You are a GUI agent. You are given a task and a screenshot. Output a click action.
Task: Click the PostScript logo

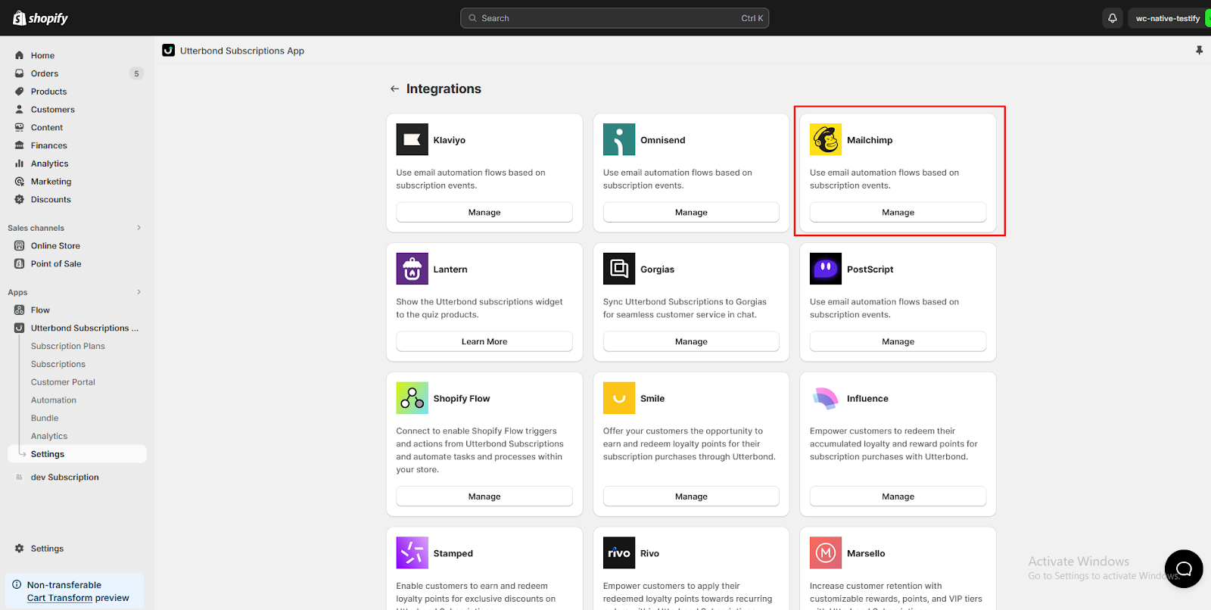826,269
